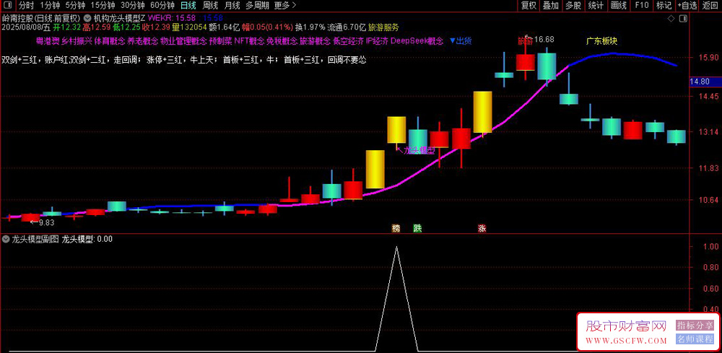Select the 日线 daily tab

(188, 6)
